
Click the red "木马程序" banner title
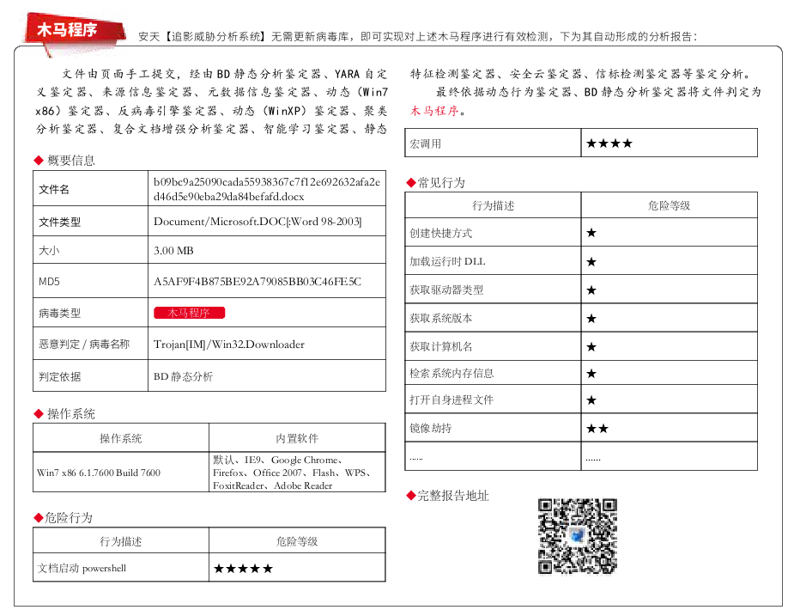(67, 30)
